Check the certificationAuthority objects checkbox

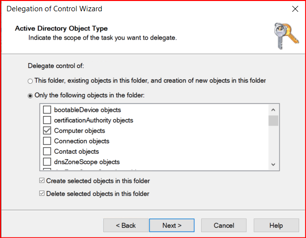pos(47,120)
